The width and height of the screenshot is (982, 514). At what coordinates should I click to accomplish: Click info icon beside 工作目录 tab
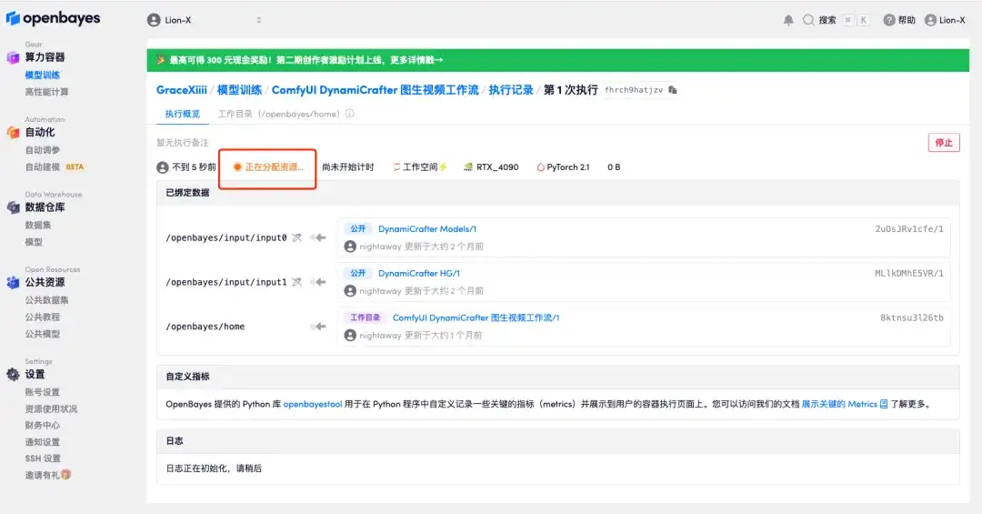pos(349,114)
